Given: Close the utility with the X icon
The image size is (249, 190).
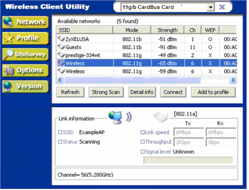Looking at the screenshot, I should coord(222,7).
